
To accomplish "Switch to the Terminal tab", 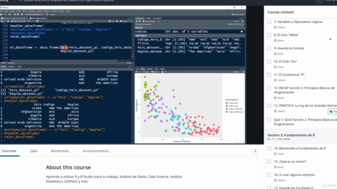I will (11, 67).
